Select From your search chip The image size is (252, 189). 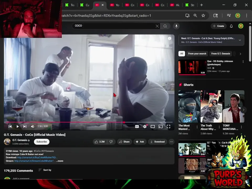point(197,54)
